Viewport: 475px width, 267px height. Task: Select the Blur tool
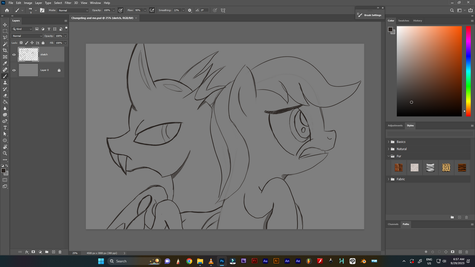pos(5,108)
